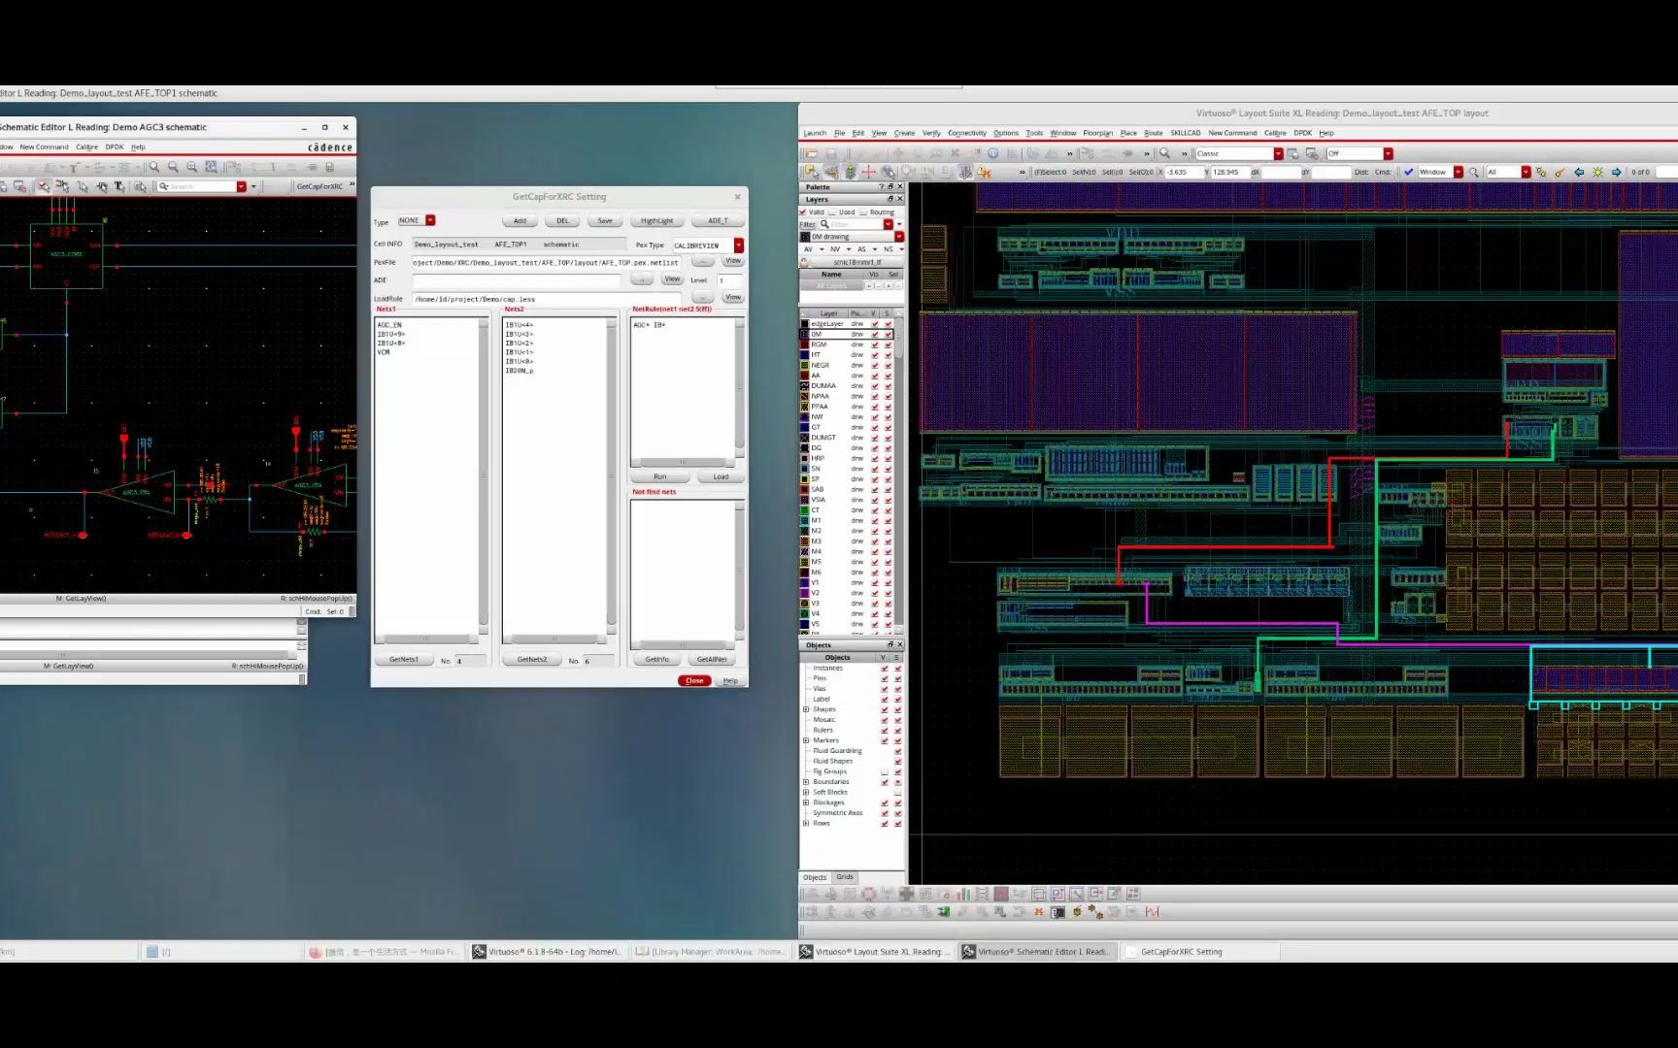This screenshot has height=1048, width=1678.
Task: Click the green stacked-chip icon in layout toolbar
Action: pos(850,172)
